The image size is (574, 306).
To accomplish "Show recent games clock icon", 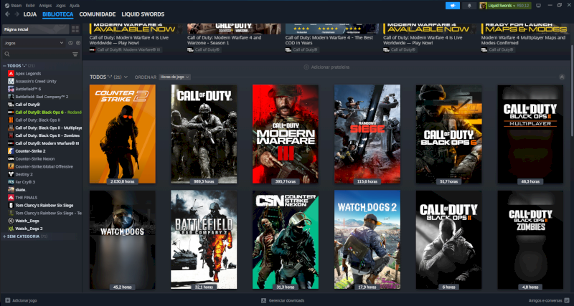I will coord(70,43).
